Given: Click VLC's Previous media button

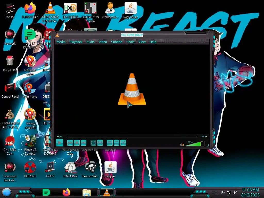Looking at the screenshot, I should click(x=70, y=143).
